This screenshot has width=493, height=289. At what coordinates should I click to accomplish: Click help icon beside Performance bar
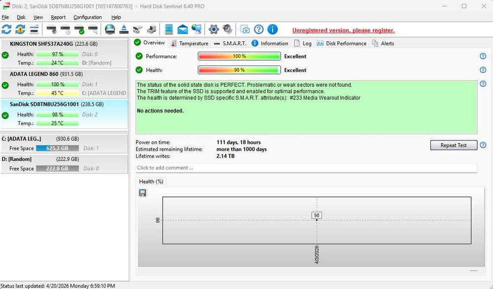coord(483,56)
